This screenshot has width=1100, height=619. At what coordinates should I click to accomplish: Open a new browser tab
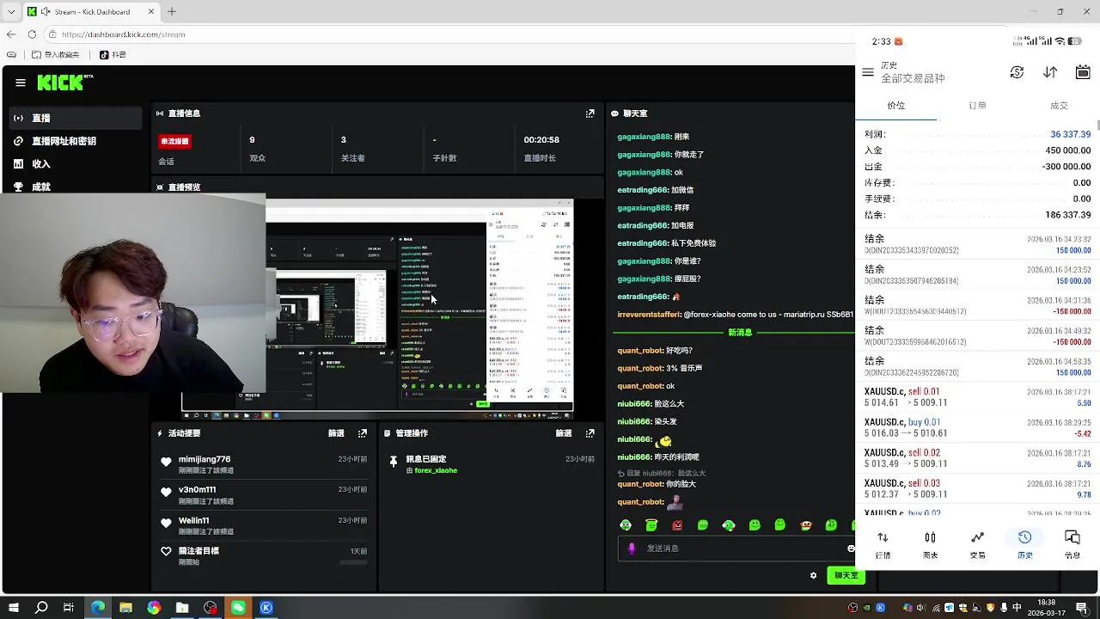[172, 12]
